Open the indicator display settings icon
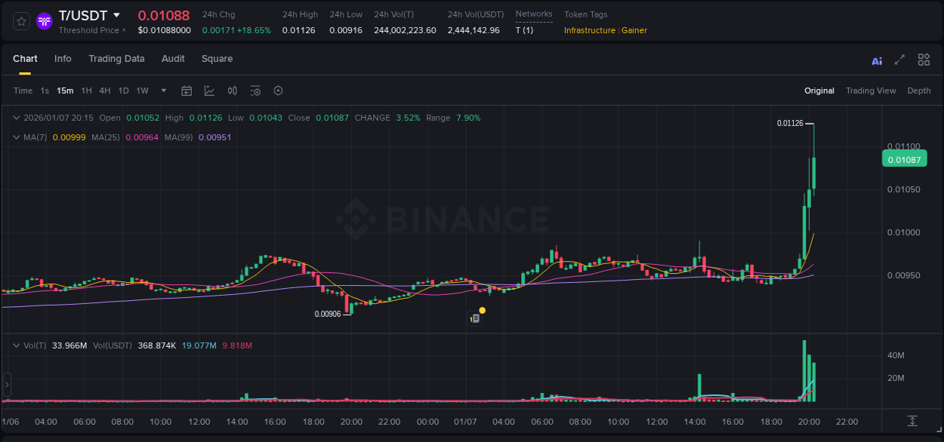This screenshot has width=944, height=442. tap(255, 90)
